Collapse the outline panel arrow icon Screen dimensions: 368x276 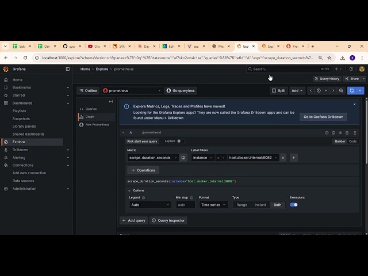(x=111, y=101)
